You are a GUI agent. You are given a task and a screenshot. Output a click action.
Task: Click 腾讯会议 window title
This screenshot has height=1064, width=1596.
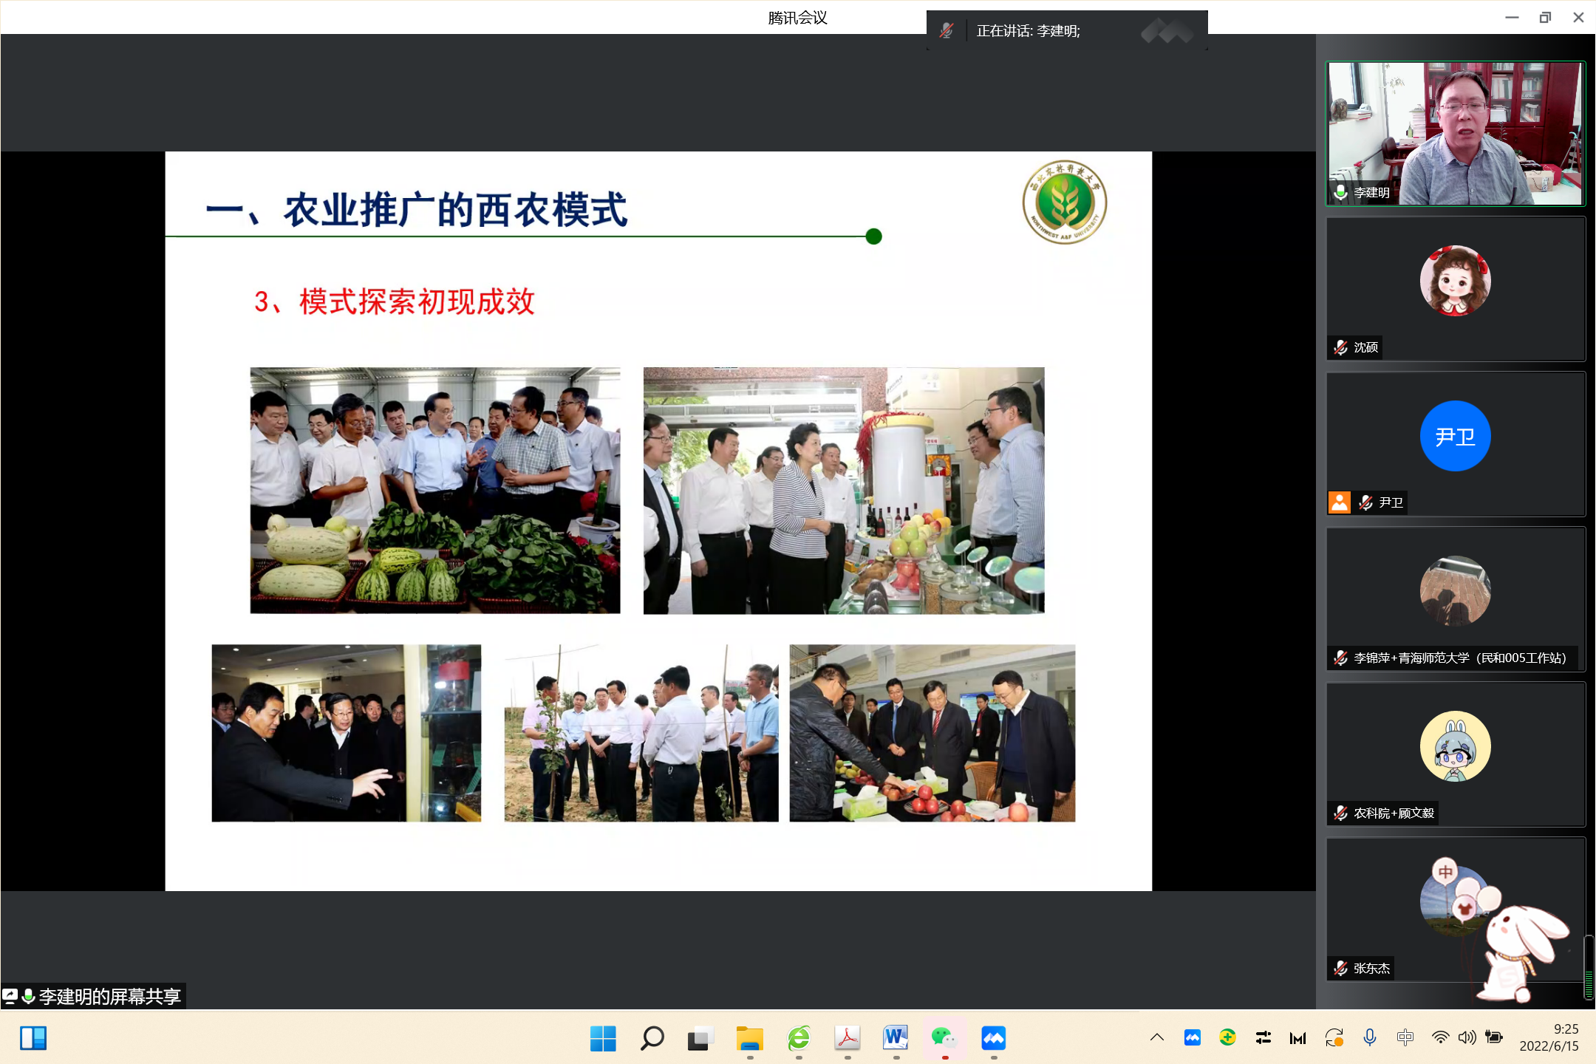pos(798,18)
